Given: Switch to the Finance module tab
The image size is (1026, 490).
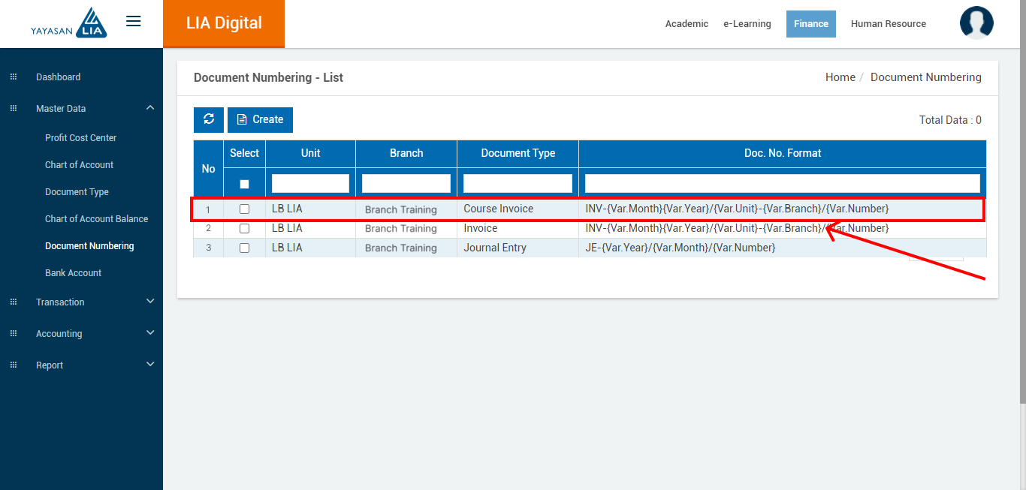Looking at the screenshot, I should (810, 24).
